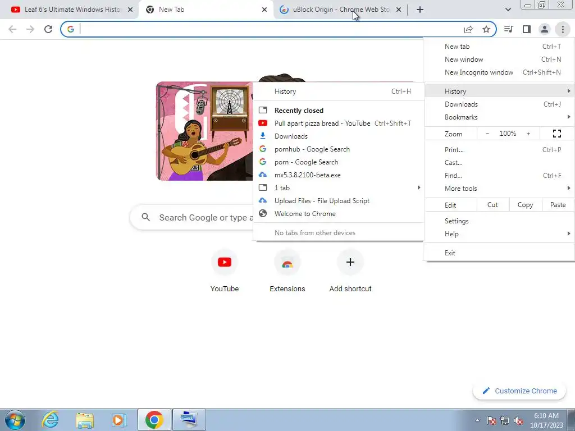Decrease zoom with the minus button

(487, 134)
